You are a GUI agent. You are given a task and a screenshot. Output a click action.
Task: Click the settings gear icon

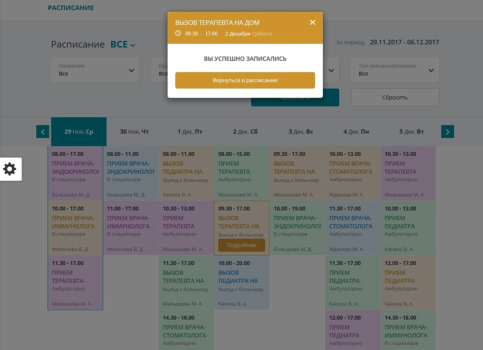pyautogui.click(x=10, y=169)
